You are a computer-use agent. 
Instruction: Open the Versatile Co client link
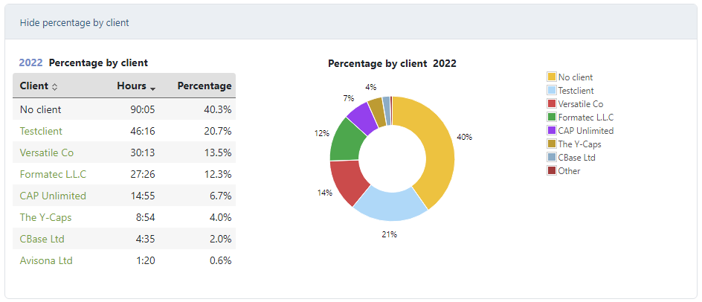tap(46, 152)
